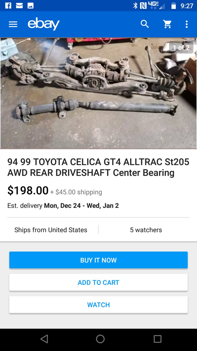The image size is (197, 351).
Task: Tap the '1 of 2' image counter
Action: pos(181,48)
